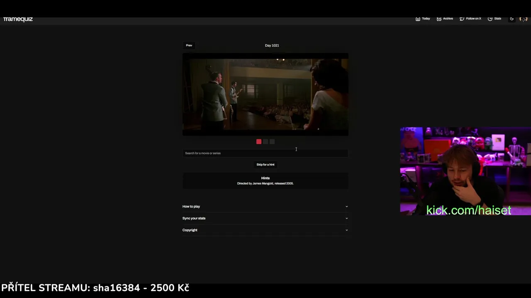Expand the Copyright section
This screenshot has width=531, height=298.
pos(265,230)
